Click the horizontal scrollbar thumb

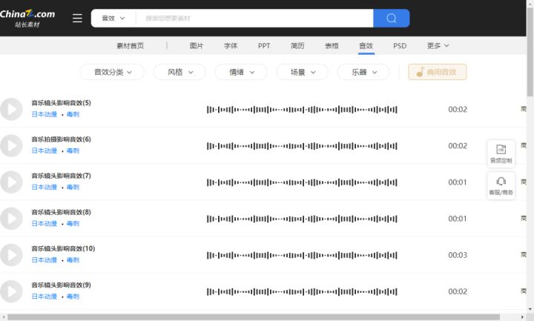[x=254, y=317]
